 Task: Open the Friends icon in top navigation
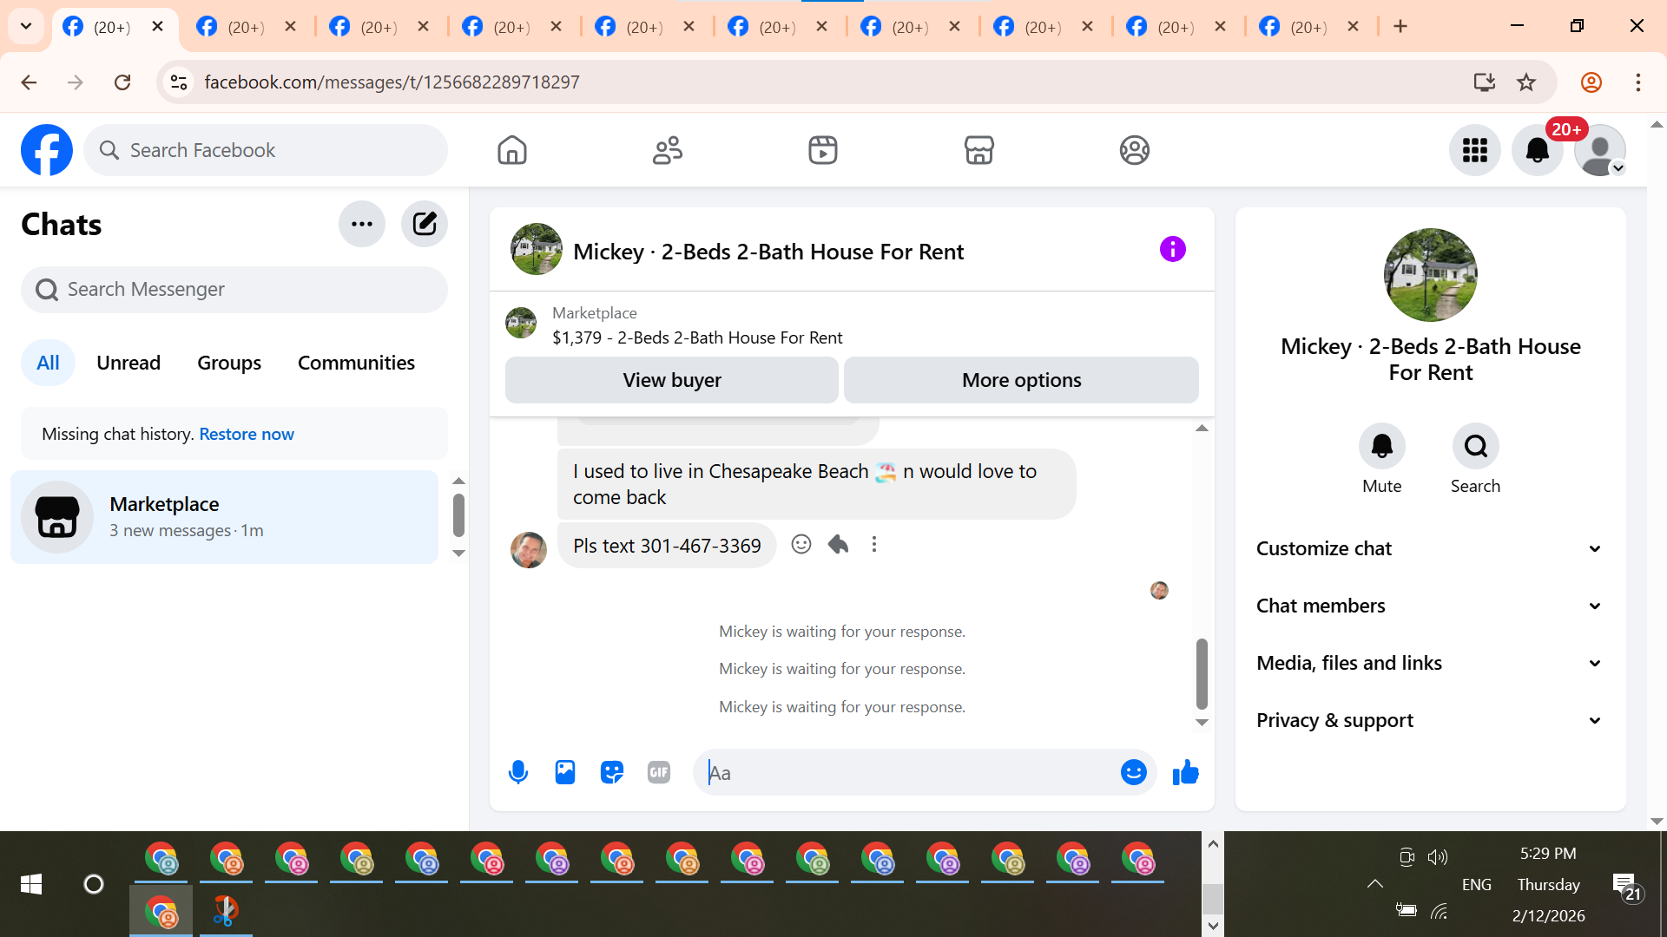point(668,150)
